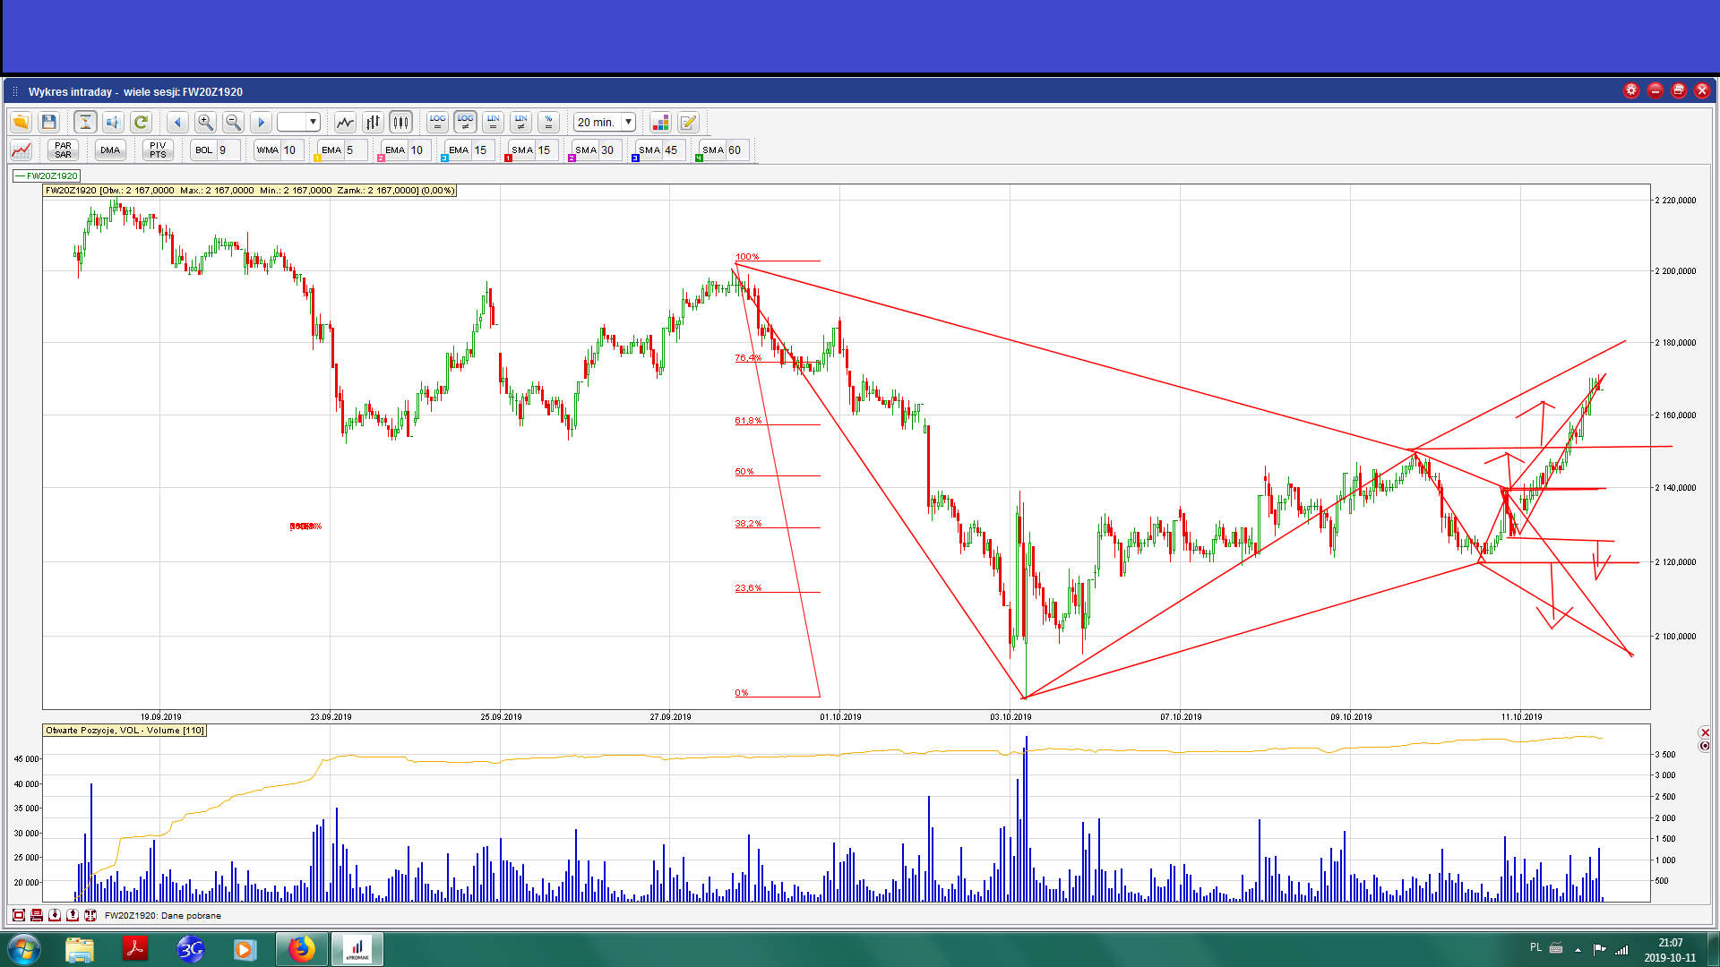This screenshot has height=967, width=1720.
Task: Toggle the hourglass button in toolbar
Action: pyautogui.click(x=85, y=122)
